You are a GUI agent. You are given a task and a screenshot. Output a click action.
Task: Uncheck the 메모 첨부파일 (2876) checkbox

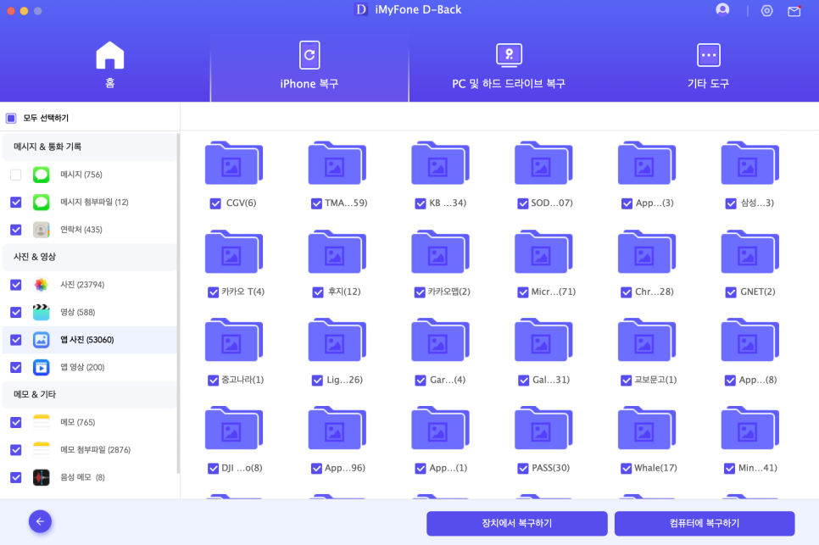coord(15,449)
